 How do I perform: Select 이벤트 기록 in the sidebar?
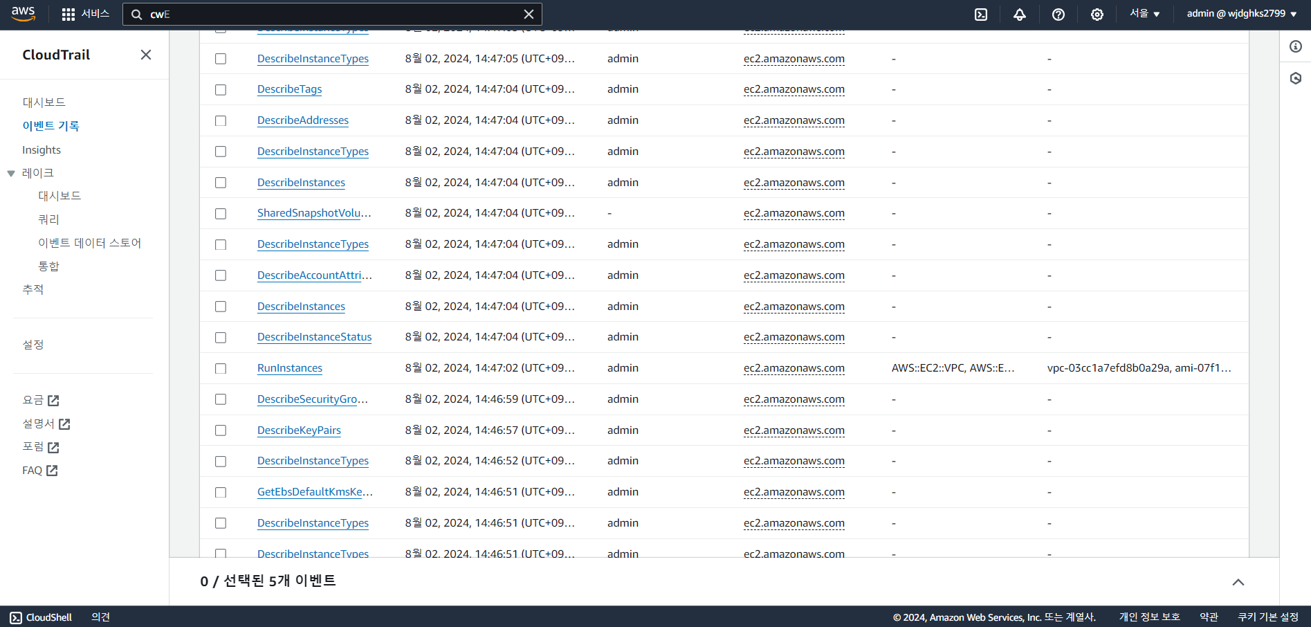51,126
